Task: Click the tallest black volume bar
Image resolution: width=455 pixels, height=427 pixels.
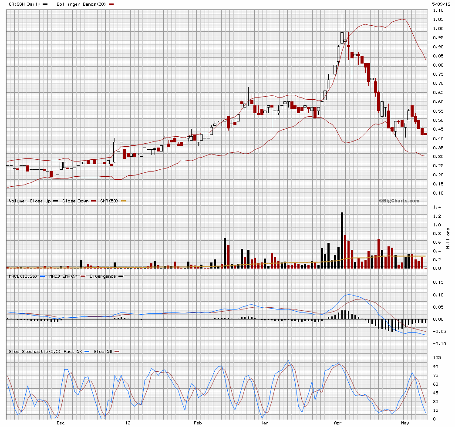Action: [x=342, y=240]
